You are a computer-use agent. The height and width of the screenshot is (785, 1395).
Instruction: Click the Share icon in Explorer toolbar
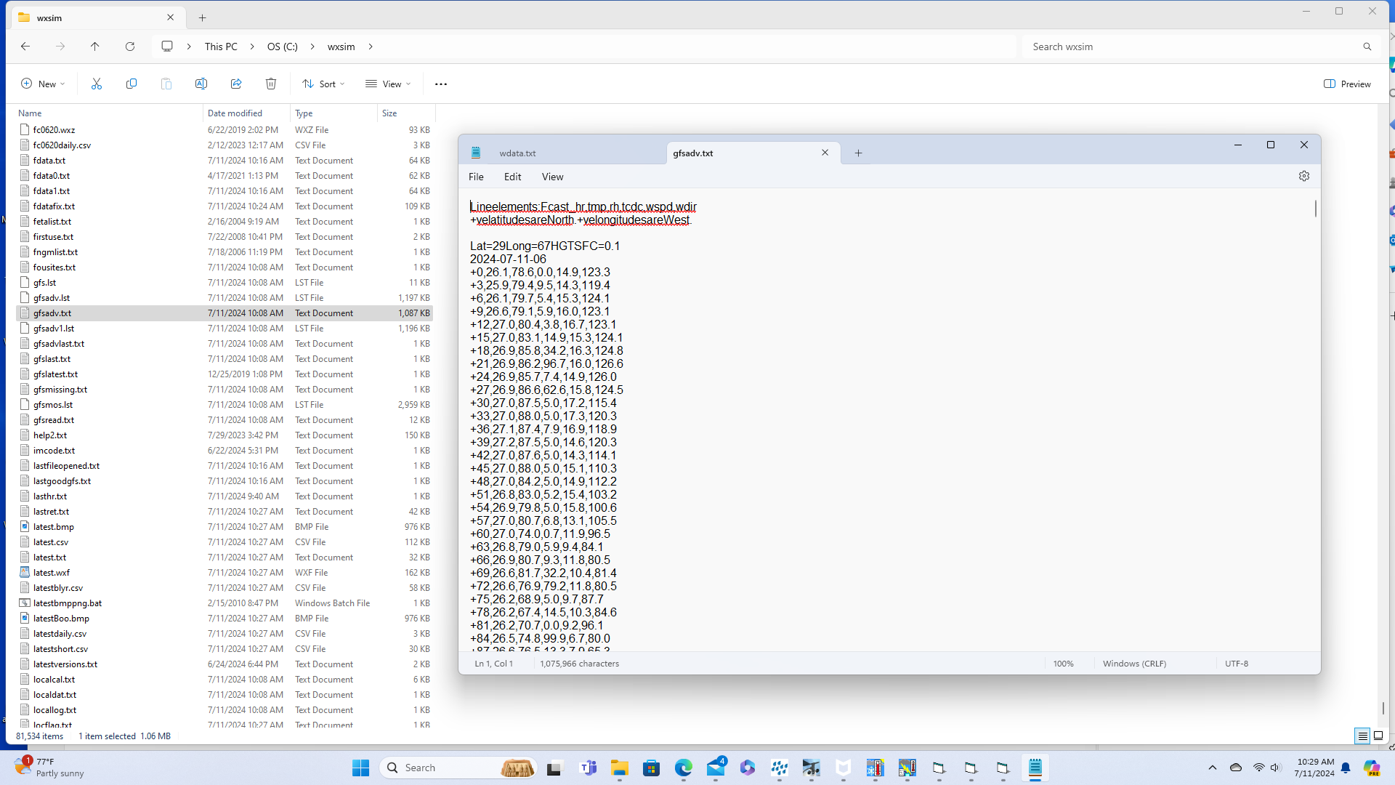[236, 84]
